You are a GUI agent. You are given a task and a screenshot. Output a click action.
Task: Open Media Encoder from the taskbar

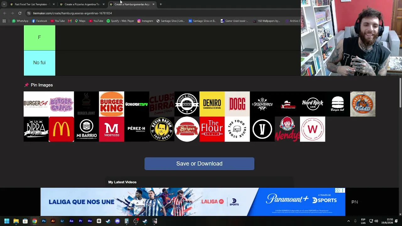(90, 221)
